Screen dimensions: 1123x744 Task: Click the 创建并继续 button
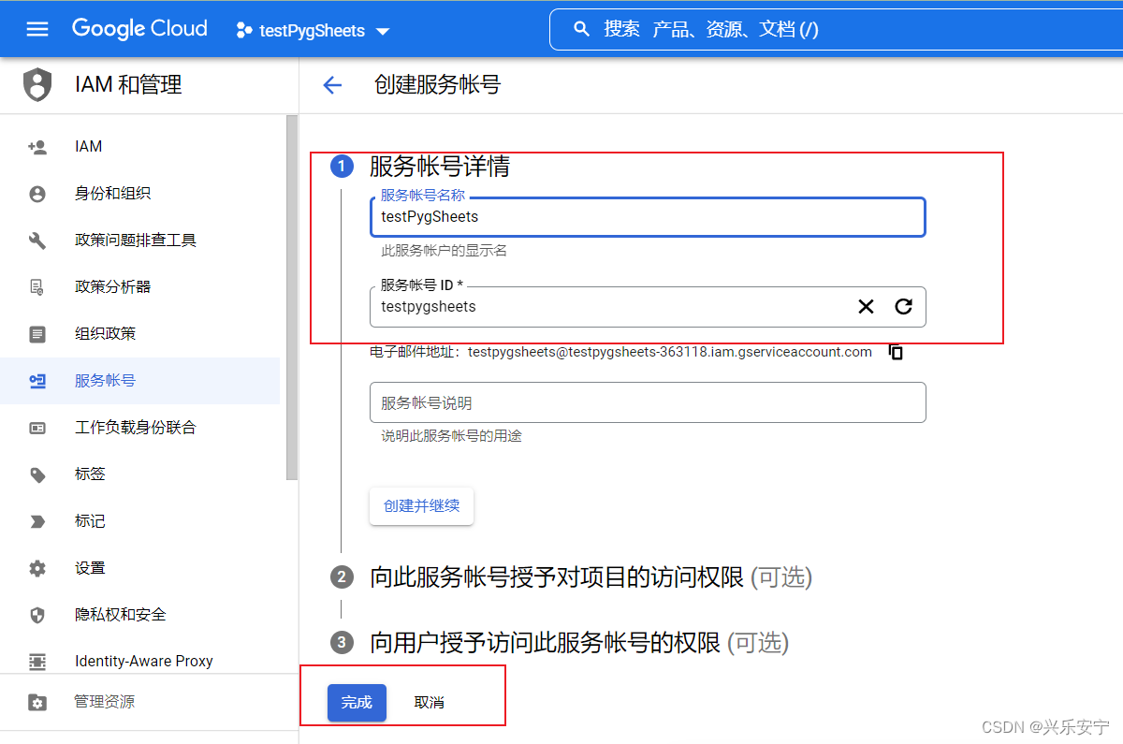pyautogui.click(x=421, y=505)
